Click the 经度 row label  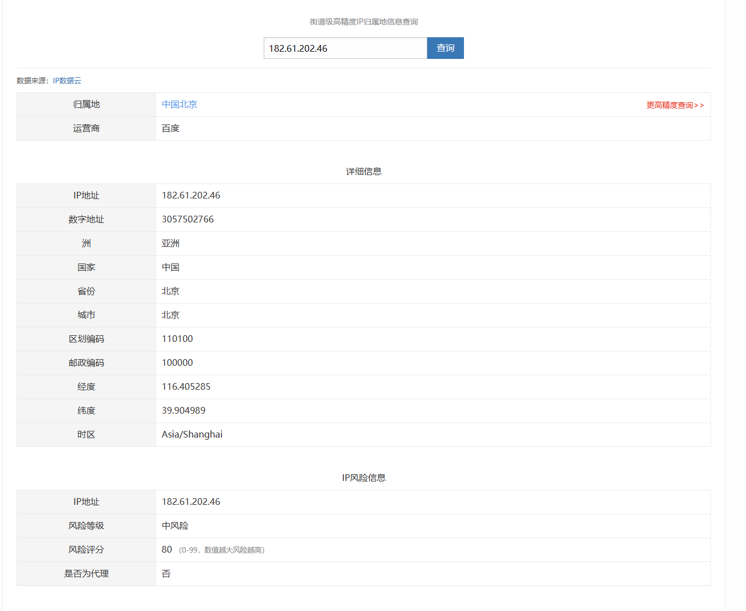pyautogui.click(x=86, y=387)
